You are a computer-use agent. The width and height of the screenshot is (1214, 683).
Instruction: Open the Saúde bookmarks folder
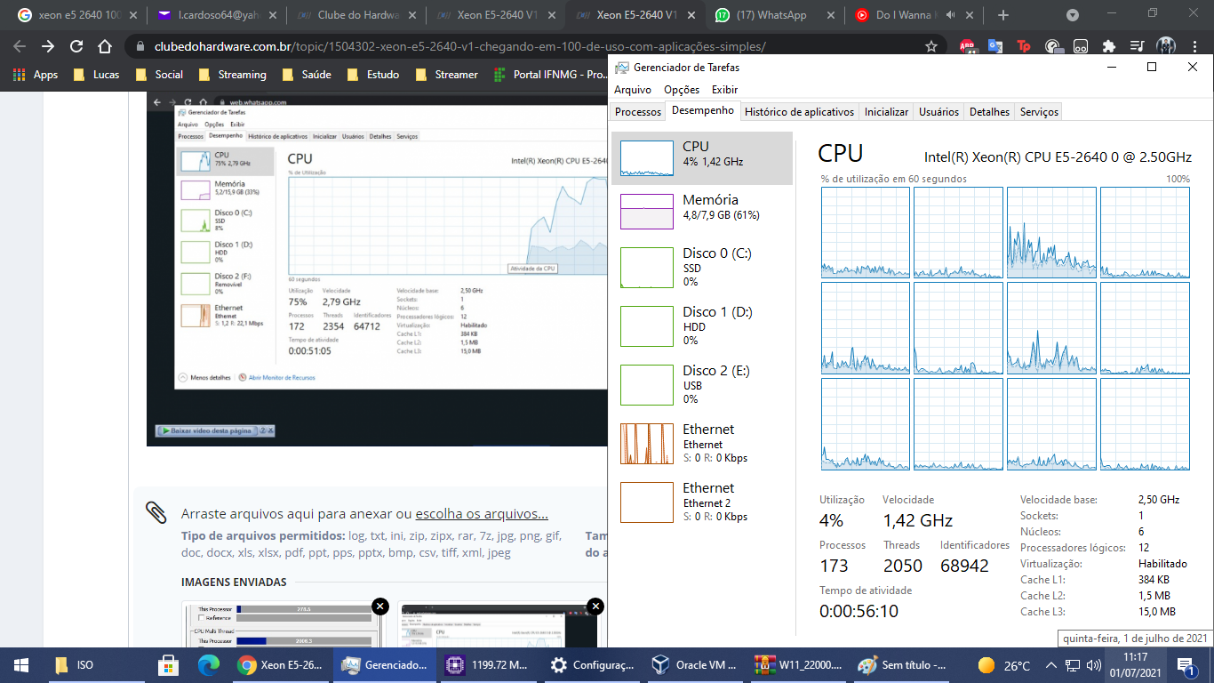point(306,75)
